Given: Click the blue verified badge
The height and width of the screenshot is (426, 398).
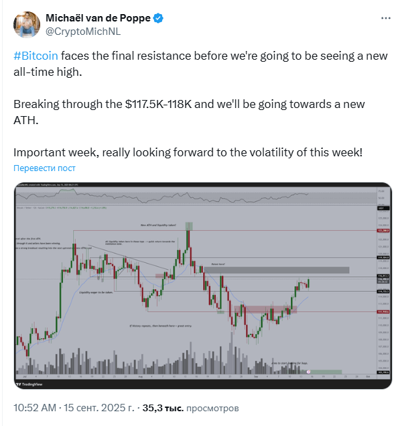Looking at the screenshot, I should point(158,18).
